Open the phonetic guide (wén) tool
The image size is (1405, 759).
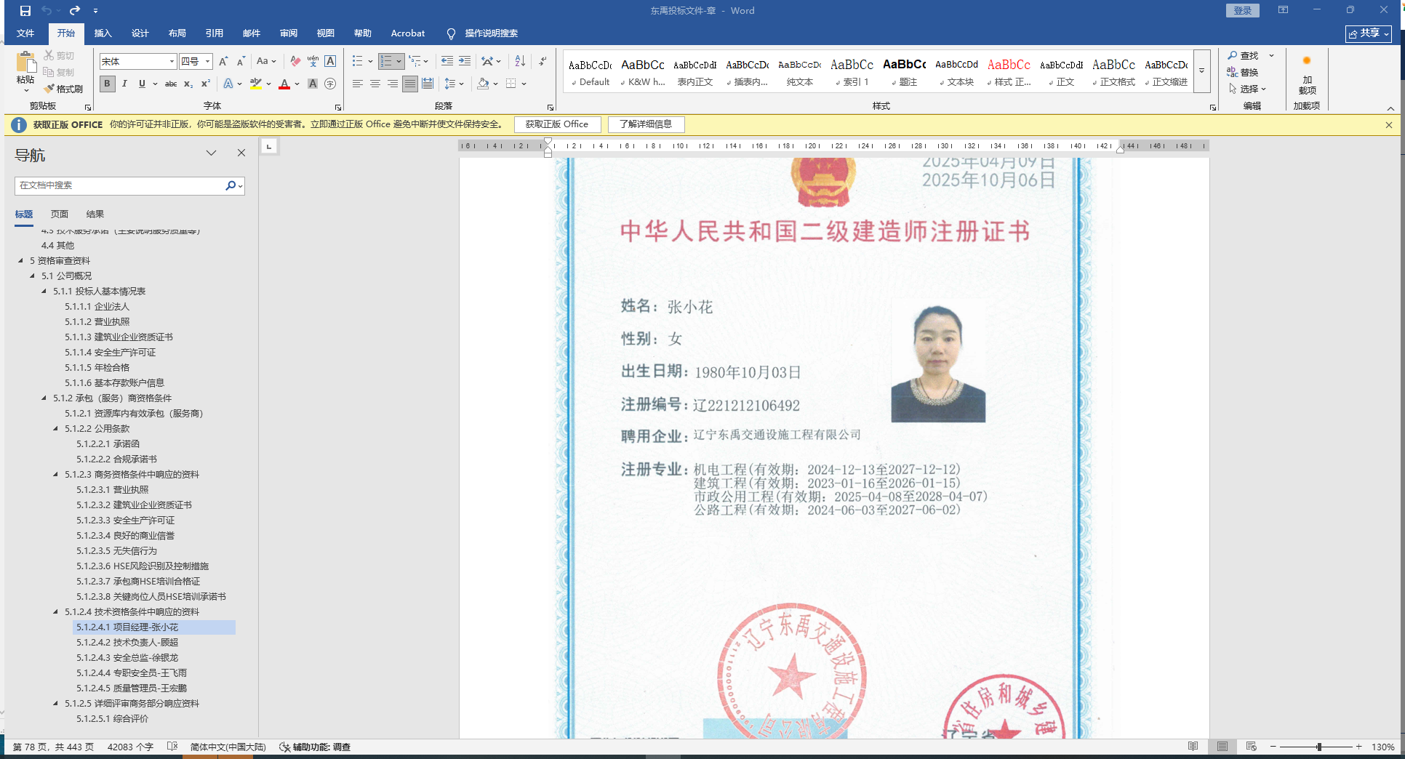(313, 62)
